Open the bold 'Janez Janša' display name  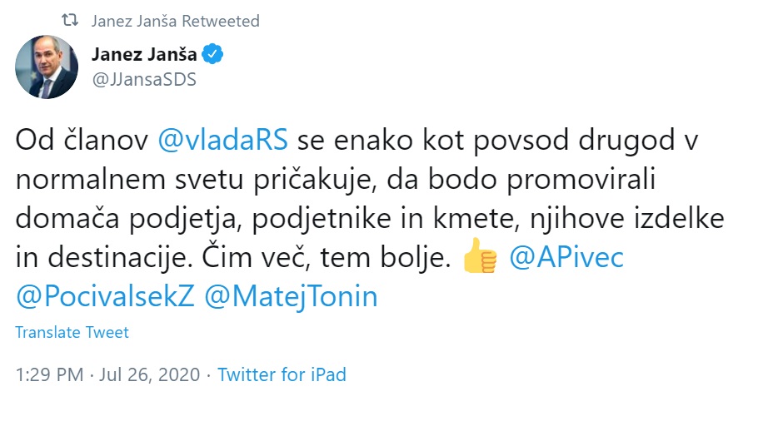[145, 56]
